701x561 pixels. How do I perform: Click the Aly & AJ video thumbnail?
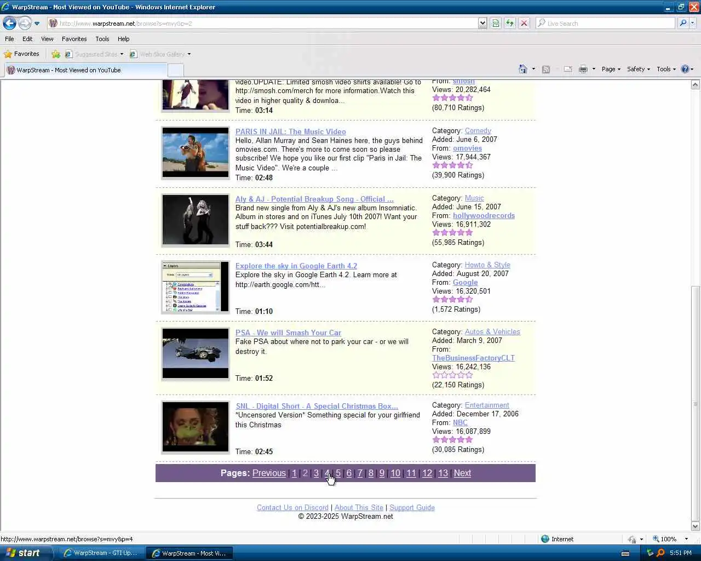(196, 220)
